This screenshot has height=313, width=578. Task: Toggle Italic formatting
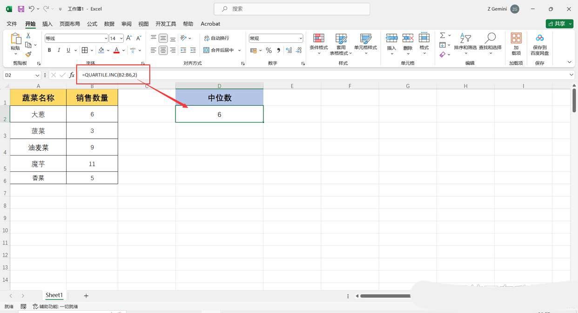59,50
